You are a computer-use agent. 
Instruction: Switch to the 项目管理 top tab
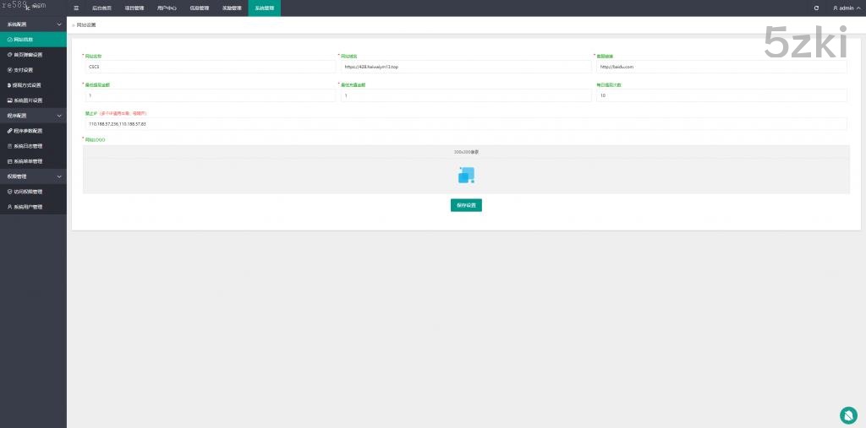point(134,8)
